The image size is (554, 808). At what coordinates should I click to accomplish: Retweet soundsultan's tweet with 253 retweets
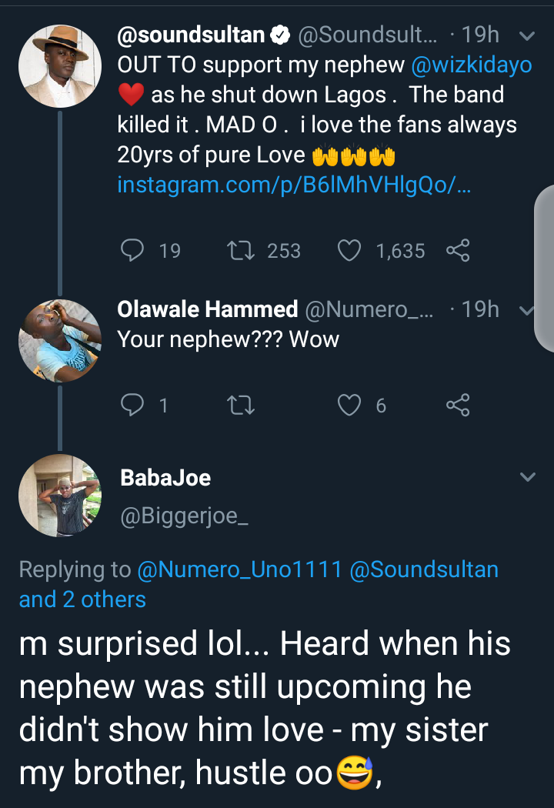241,250
